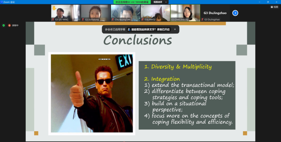Open the green encryption shield info
Image resolution: width=281 pixels, height=142 pixels.
click(x=4, y=25)
